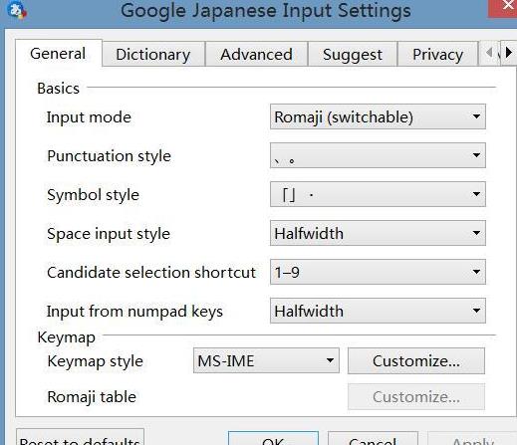Open the Punctuation style dropdown

[378, 155]
